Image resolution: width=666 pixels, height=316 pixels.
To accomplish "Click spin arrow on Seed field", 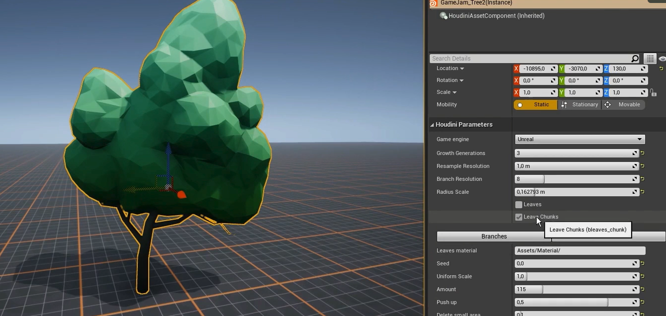I will [635, 263].
